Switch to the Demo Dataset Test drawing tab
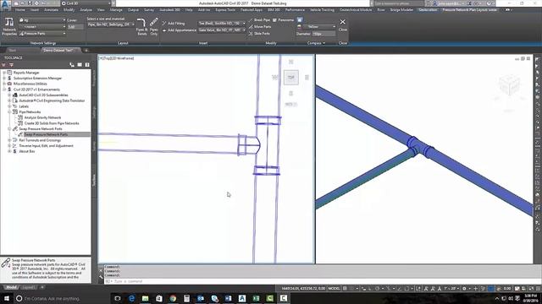The image size is (542, 304). point(58,51)
